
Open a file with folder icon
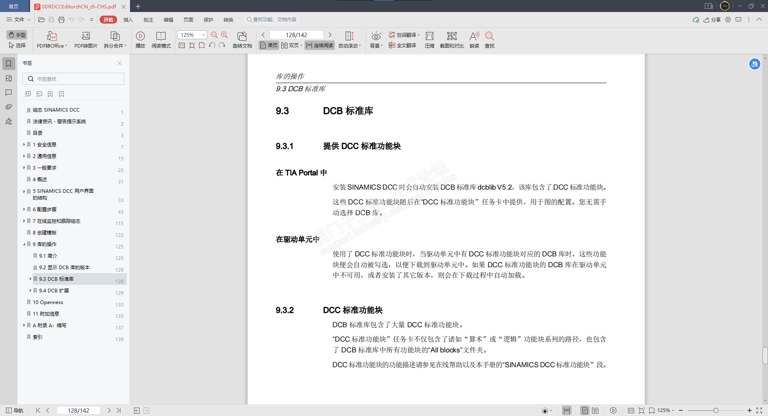(41, 20)
